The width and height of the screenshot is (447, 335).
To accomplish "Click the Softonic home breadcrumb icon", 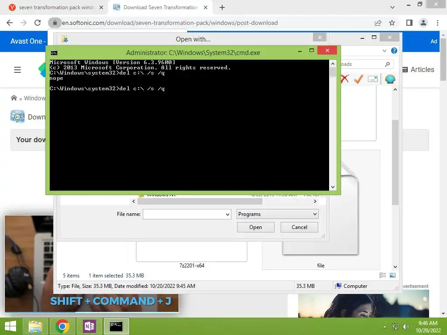I will (14, 98).
